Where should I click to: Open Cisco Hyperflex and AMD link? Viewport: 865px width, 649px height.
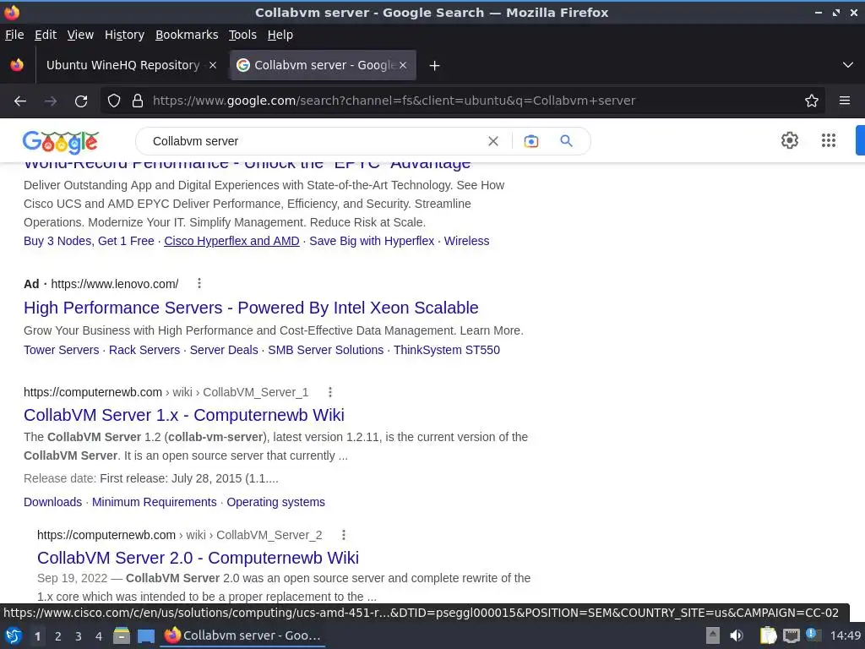(x=231, y=241)
